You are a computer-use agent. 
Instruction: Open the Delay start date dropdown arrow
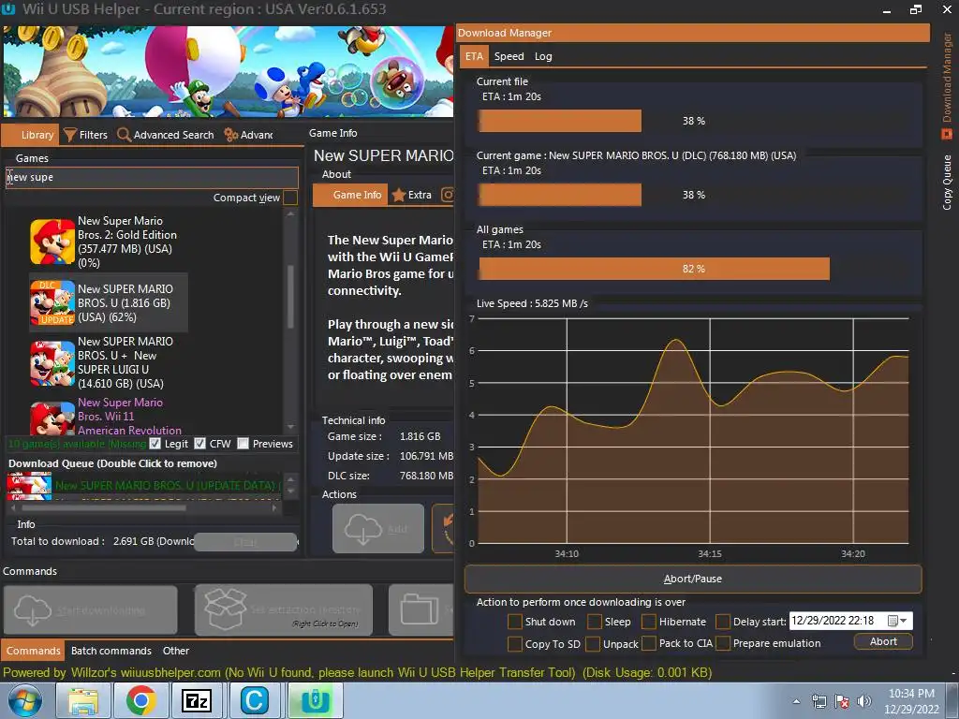coord(904,622)
